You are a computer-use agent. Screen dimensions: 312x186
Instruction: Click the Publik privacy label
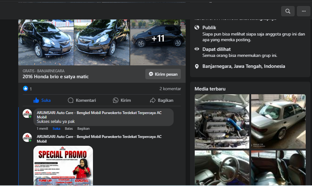[209, 28]
